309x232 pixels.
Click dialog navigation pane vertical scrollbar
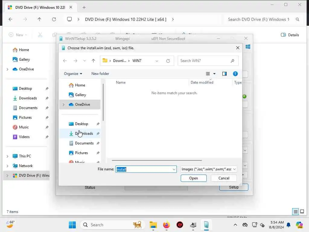(103, 102)
